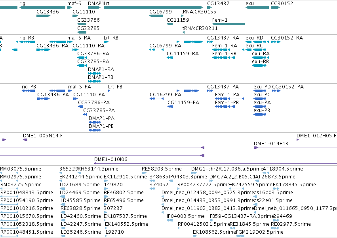Click the Lrt-RB transcript label
Screen dimensions: 337x238
(111, 38)
